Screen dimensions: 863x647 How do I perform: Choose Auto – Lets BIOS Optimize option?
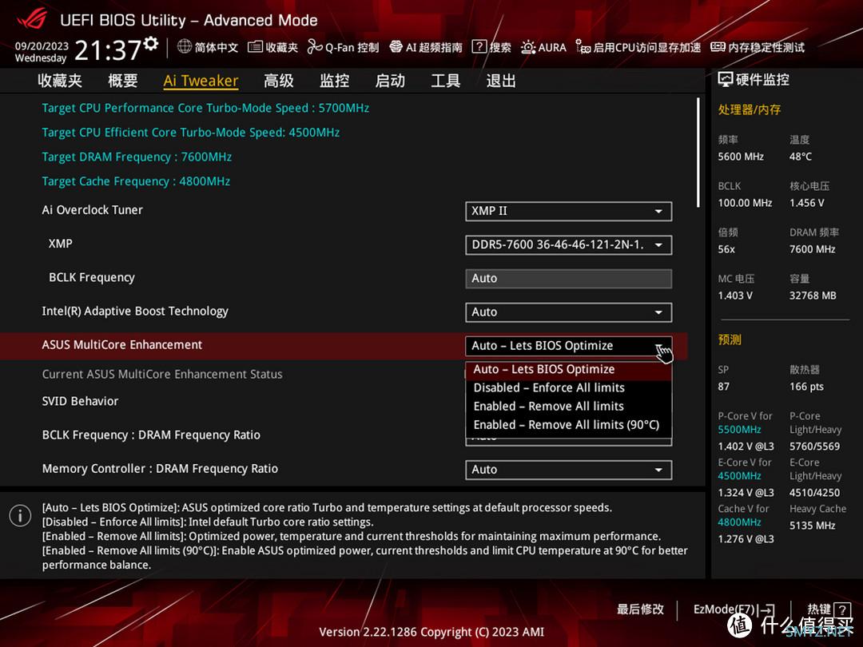tap(569, 370)
